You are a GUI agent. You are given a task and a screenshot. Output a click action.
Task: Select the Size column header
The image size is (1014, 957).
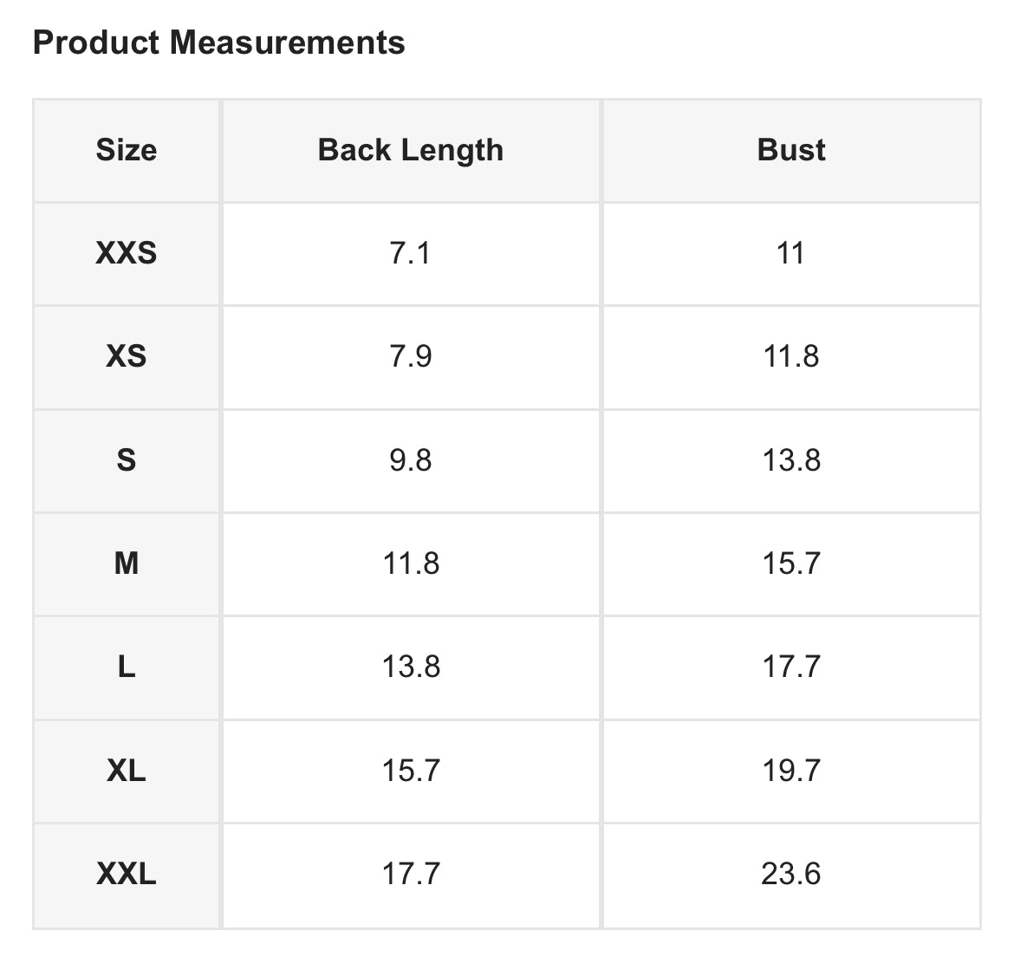tap(127, 150)
